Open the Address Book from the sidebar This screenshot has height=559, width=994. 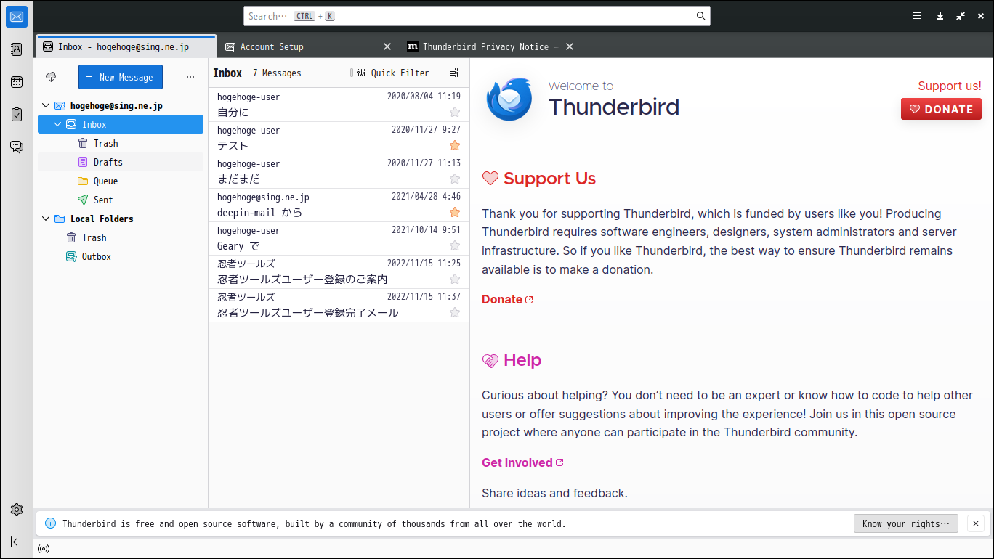tap(17, 49)
